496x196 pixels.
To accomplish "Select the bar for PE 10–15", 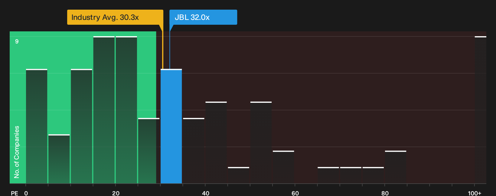I will 82,126.
